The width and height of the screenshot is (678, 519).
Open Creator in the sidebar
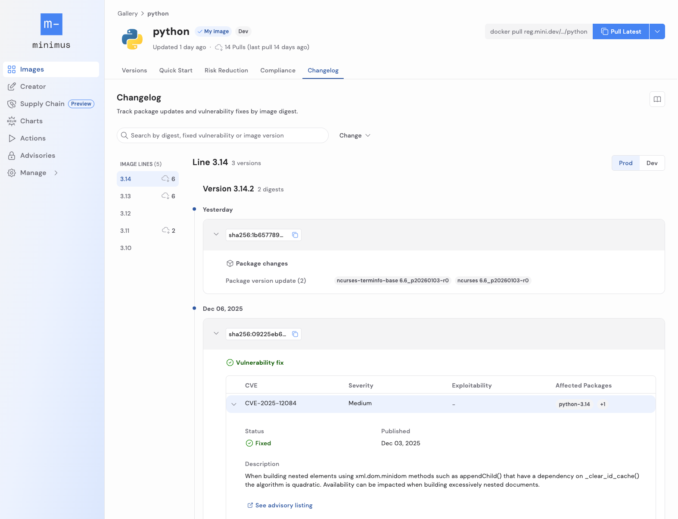[51, 87]
